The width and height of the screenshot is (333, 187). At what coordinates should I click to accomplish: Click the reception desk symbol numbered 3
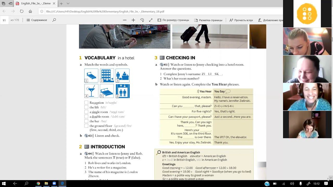(123, 75)
